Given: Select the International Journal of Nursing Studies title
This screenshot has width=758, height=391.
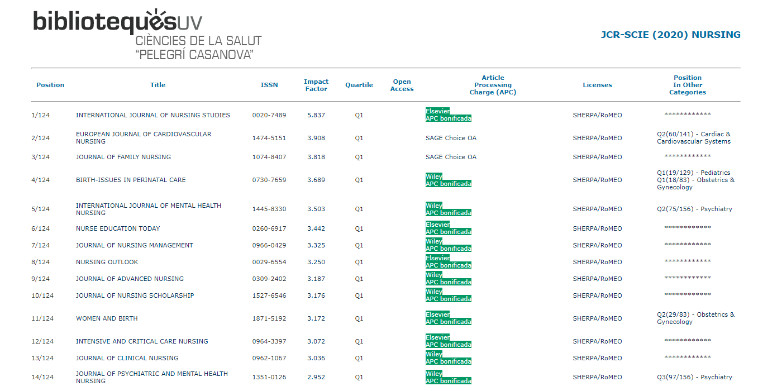Looking at the screenshot, I should 152,115.
